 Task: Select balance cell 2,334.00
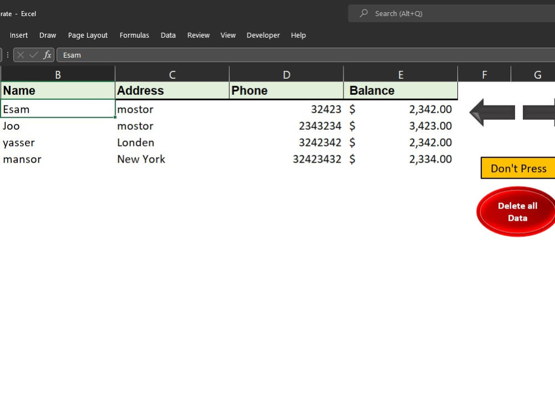click(401, 159)
